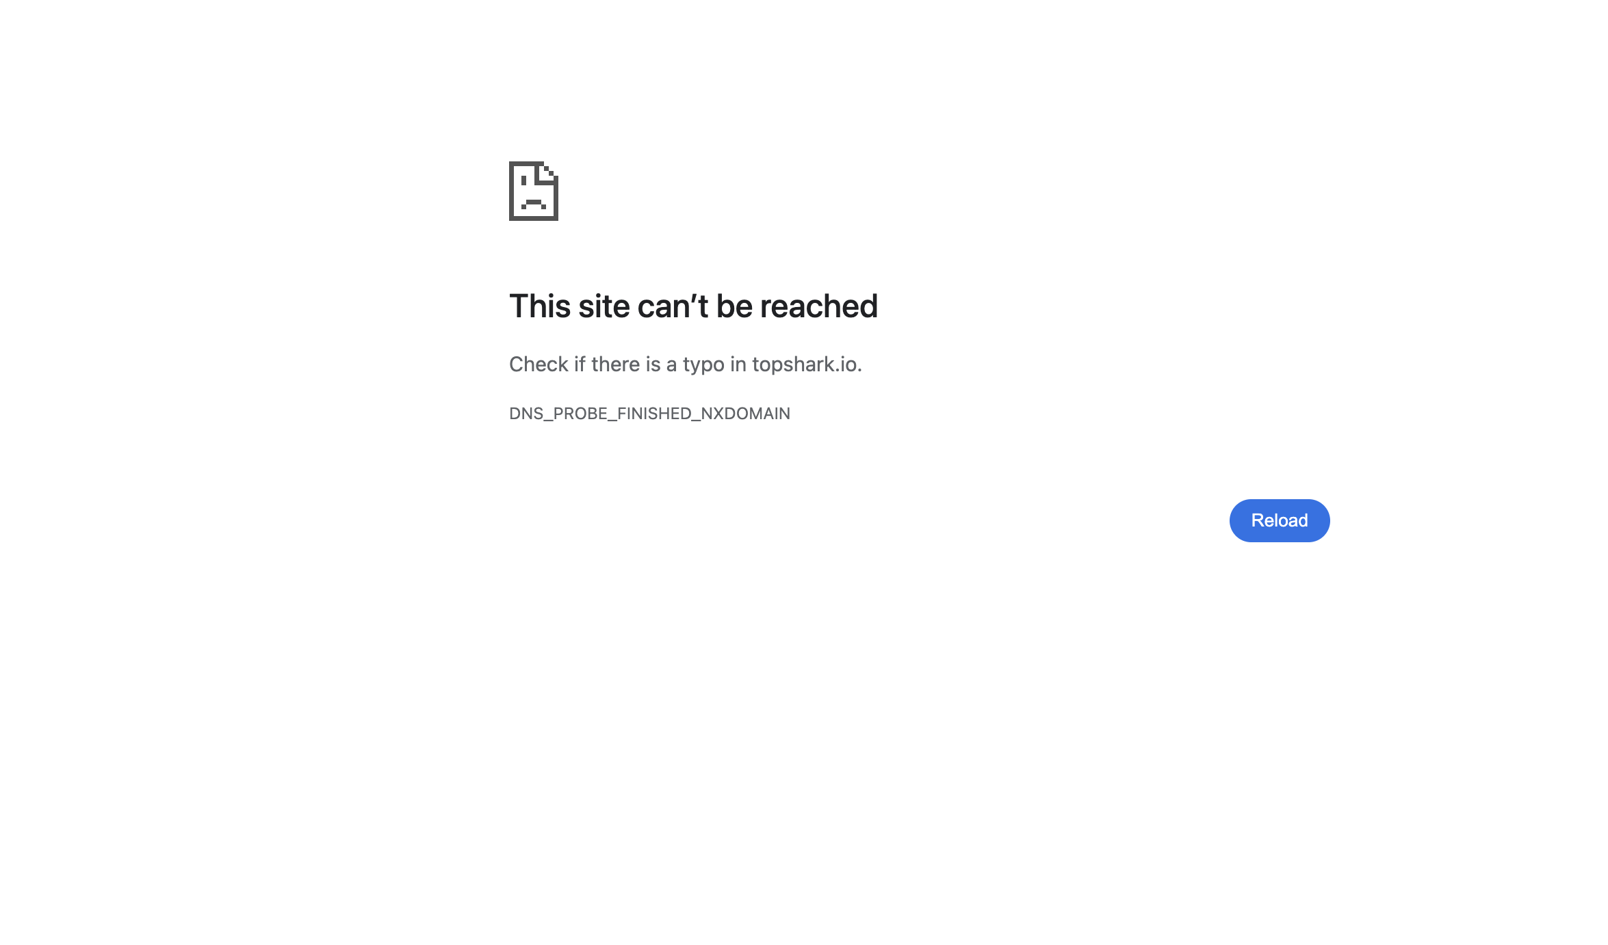Click the word "site" in the heading
This screenshot has height=945, width=1608.
click(x=604, y=306)
